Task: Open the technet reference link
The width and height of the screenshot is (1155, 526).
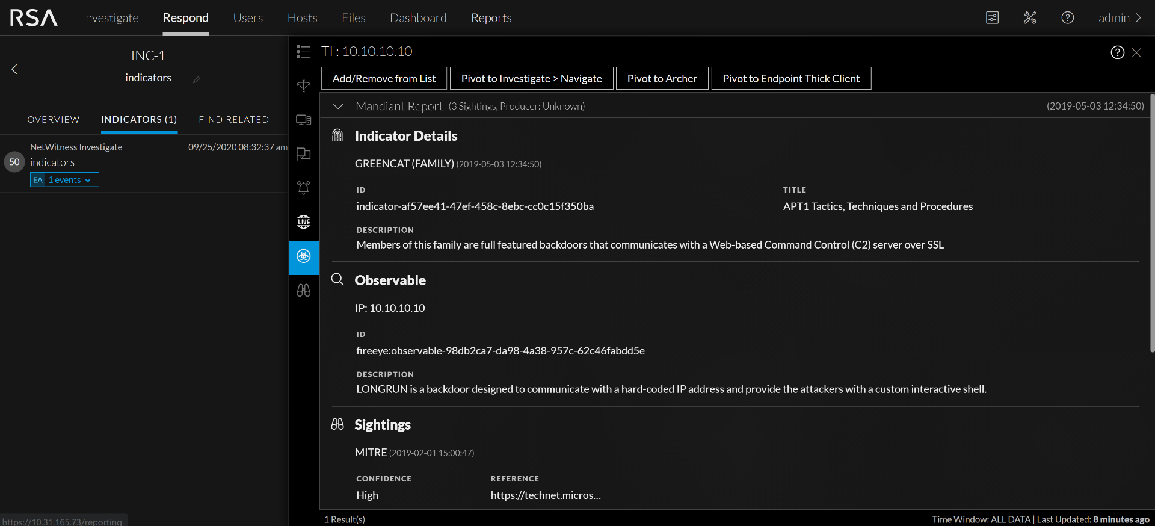Action: pyautogui.click(x=546, y=495)
